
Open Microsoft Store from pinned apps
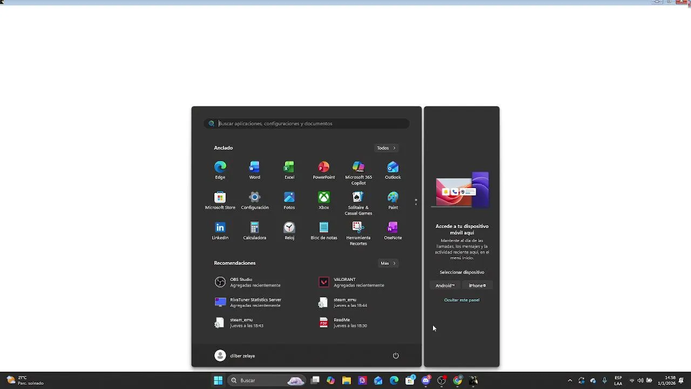(x=220, y=200)
